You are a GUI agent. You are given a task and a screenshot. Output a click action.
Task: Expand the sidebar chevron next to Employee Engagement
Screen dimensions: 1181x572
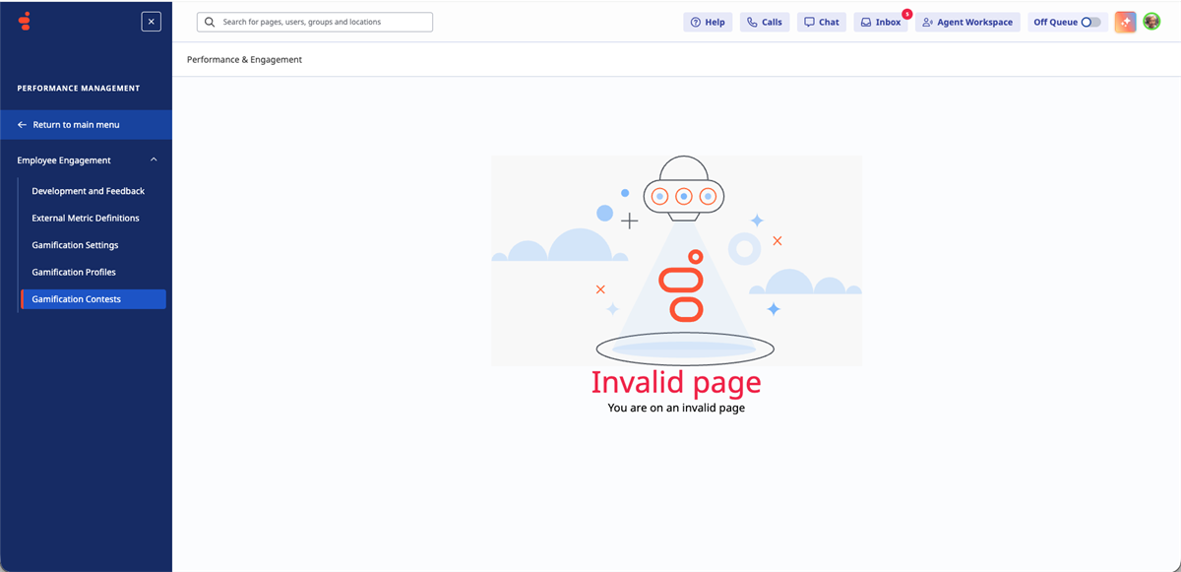pyautogui.click(x=154, y=159)
